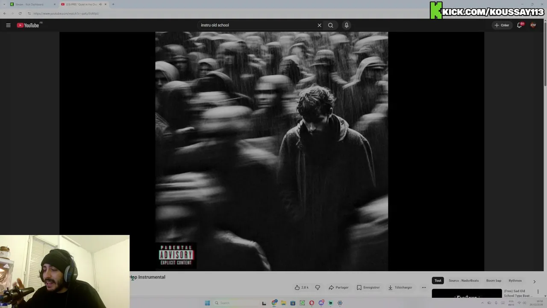Open the YouTube guide hamburger menu

[x=8, y=25]
